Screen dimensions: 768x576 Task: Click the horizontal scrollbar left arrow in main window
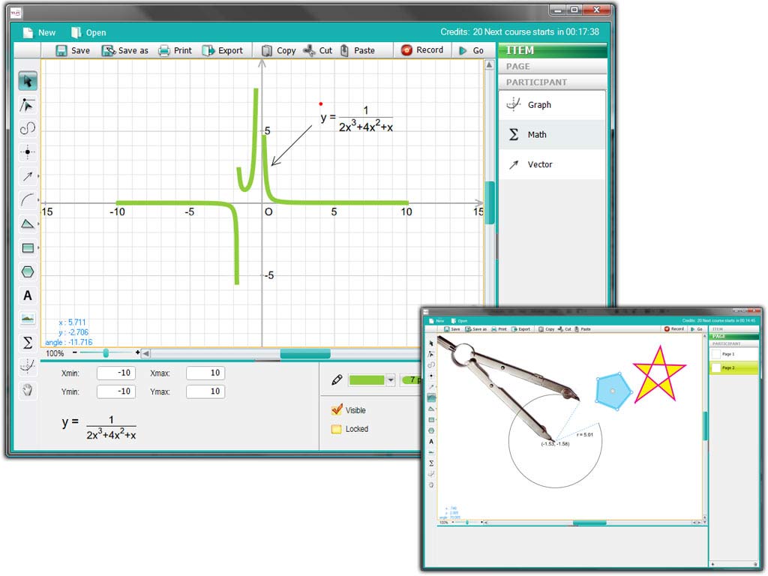[146, 353]
